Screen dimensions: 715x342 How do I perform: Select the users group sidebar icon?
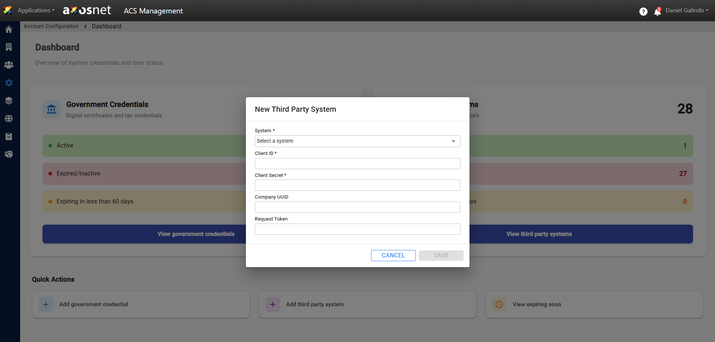9,65
